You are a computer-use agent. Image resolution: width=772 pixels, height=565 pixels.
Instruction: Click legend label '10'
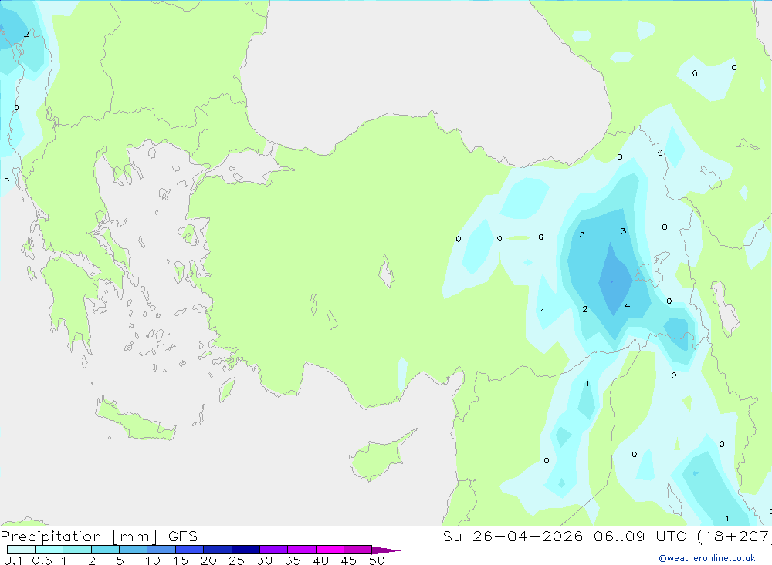coord(153,560)
